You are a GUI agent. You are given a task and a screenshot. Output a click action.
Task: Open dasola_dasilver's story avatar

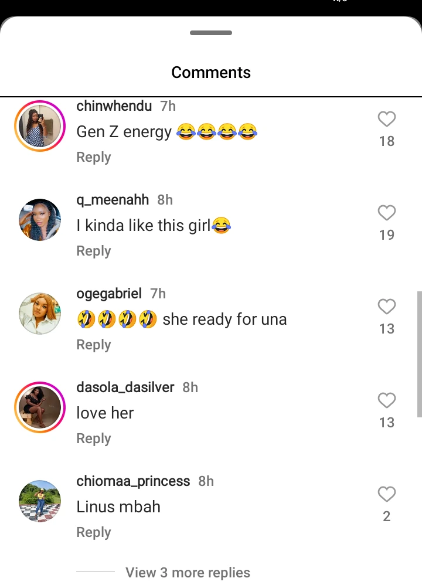click(40, 407)
